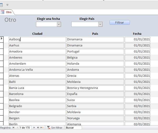The image size is (158, 133).
Task: Go to the first record
Action: pos(13,127)
